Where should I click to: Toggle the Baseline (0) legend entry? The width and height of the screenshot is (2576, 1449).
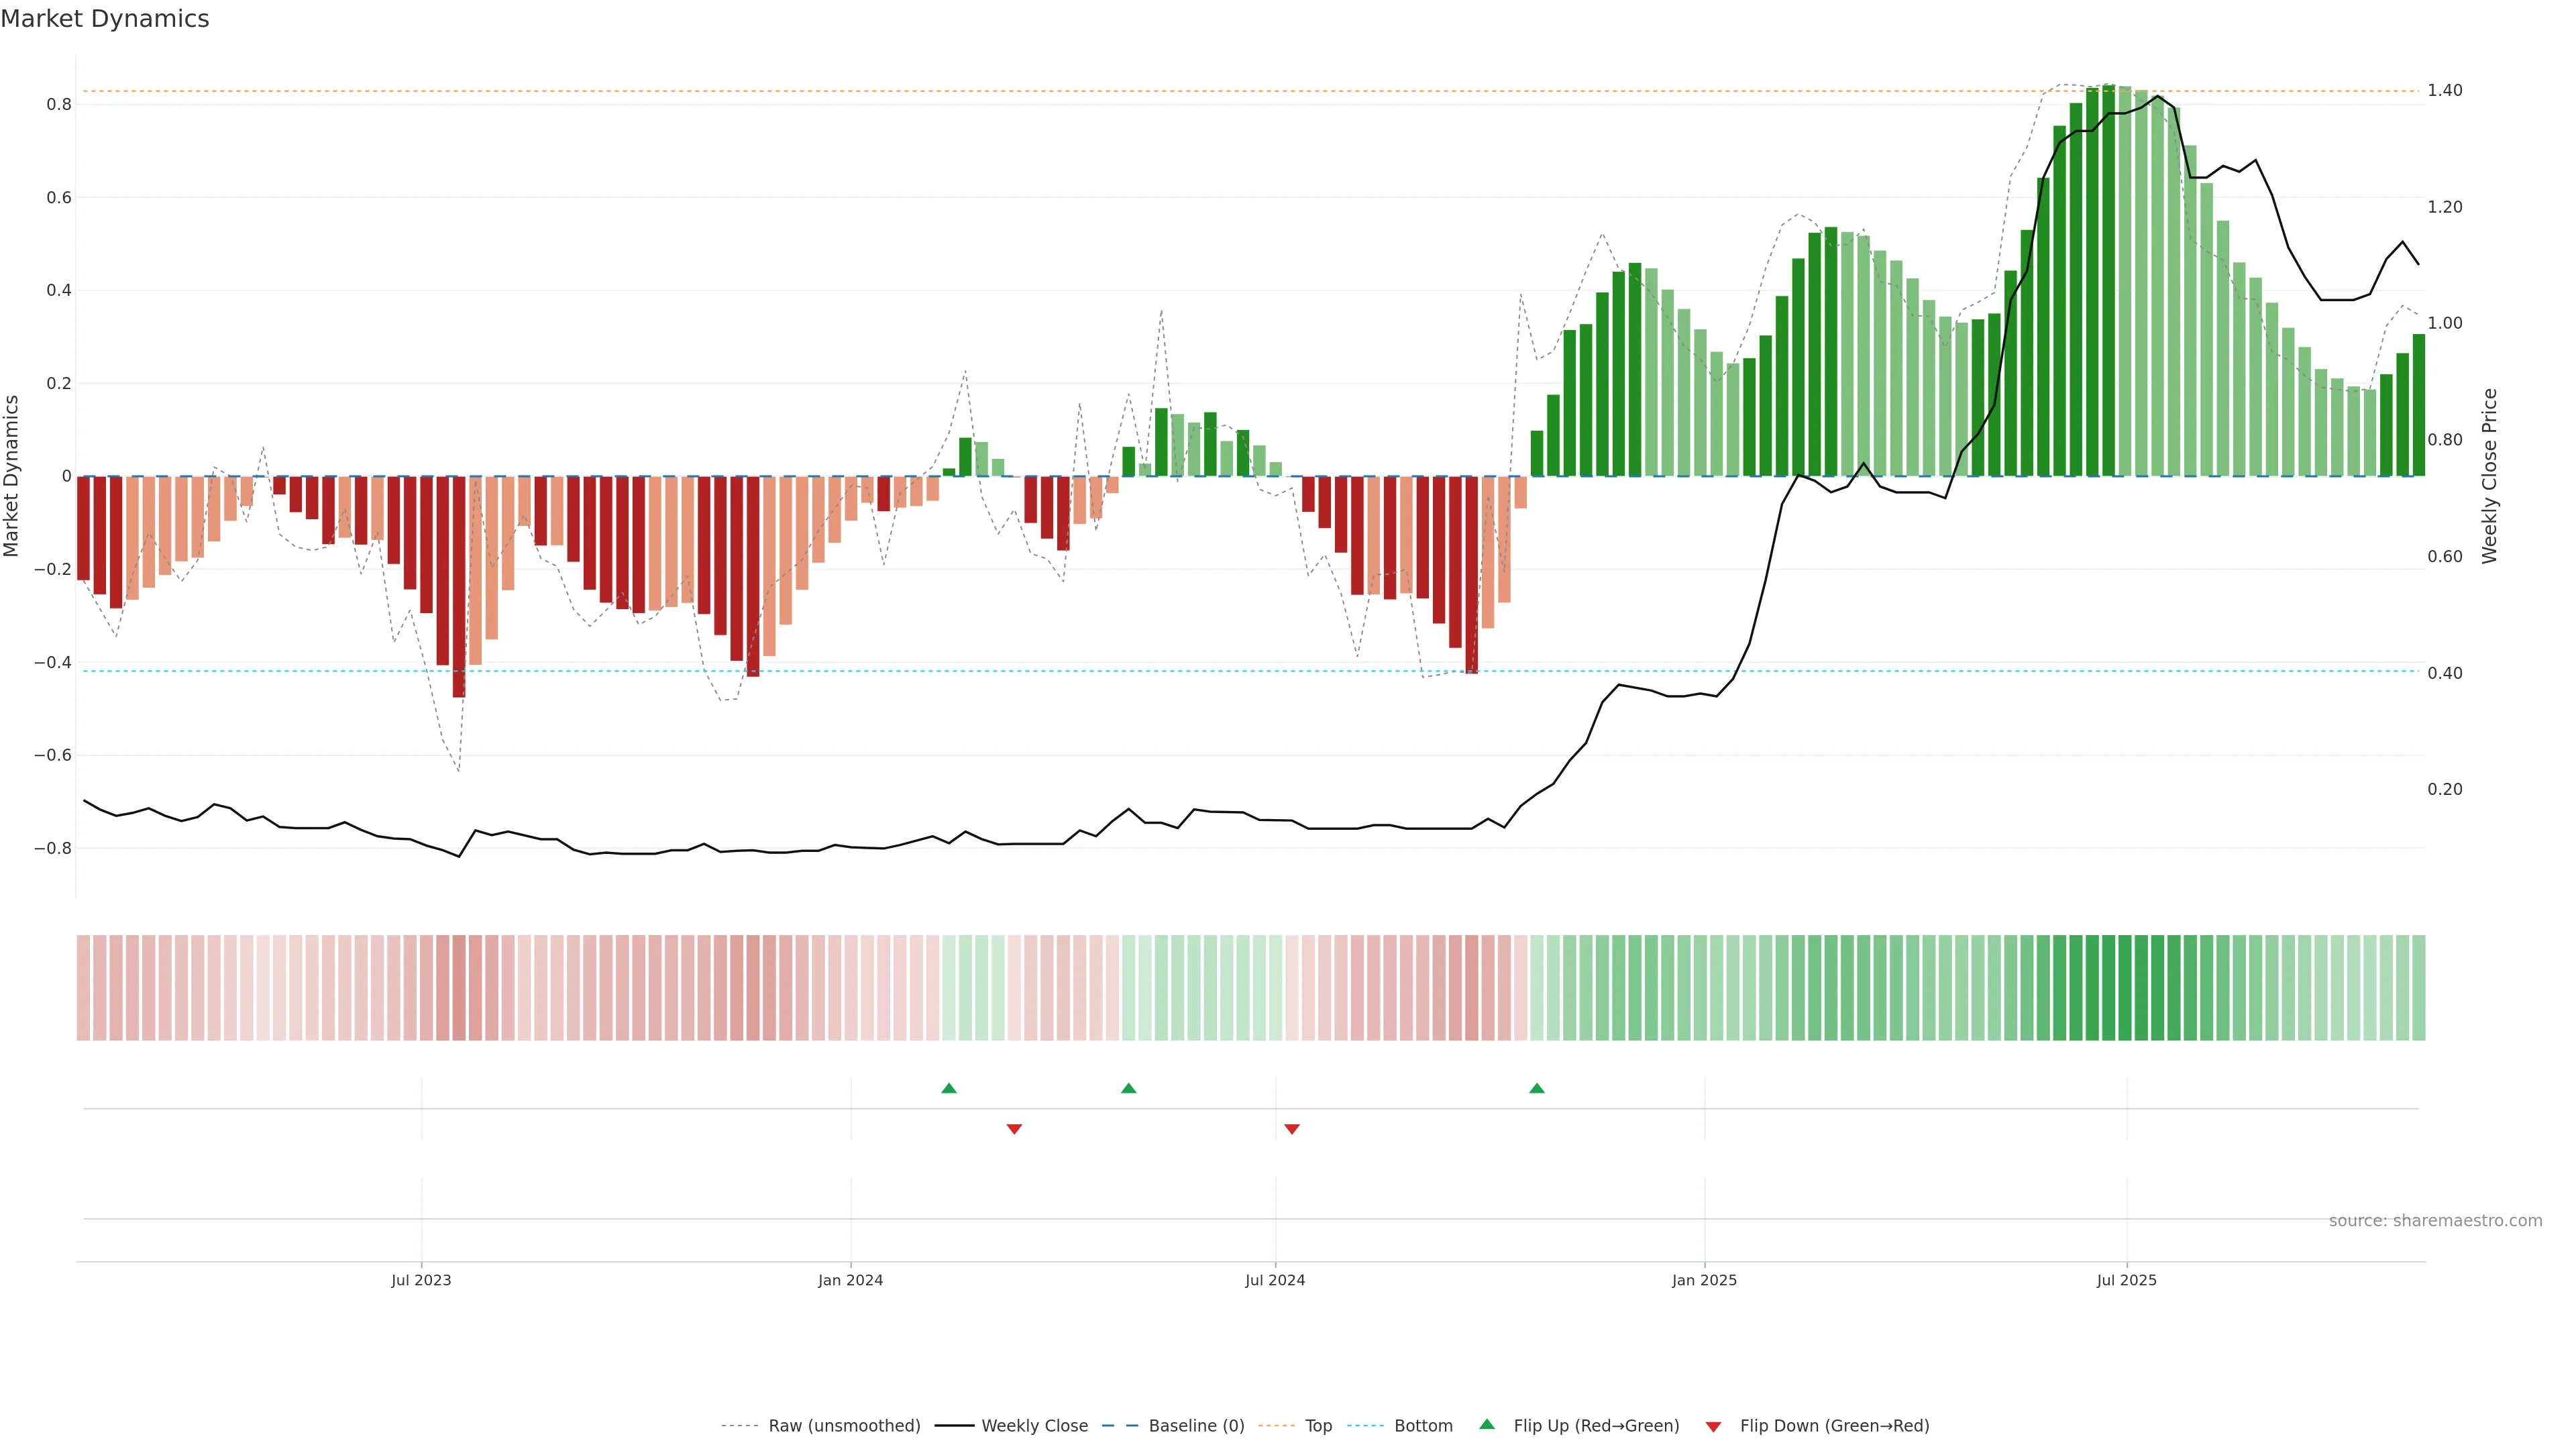coord(1196,1426)
